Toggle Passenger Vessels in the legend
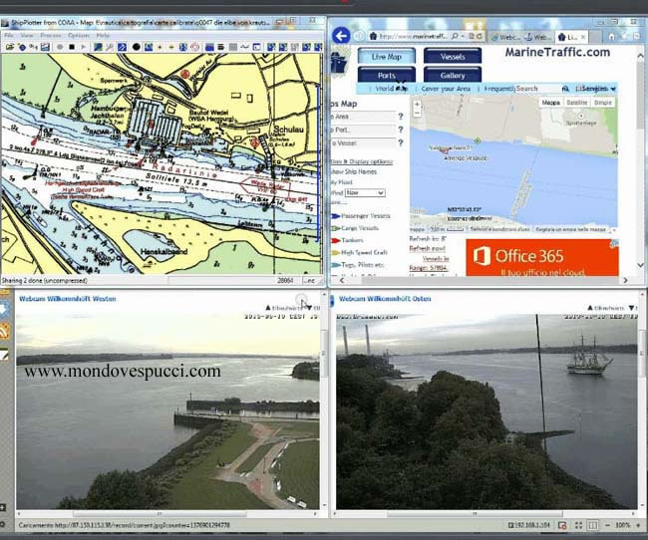 pos(360,215)
